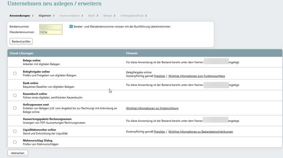Click the blue info icon beside Beraternummer
The image size is (283, 158).
[x=71, y=27]
